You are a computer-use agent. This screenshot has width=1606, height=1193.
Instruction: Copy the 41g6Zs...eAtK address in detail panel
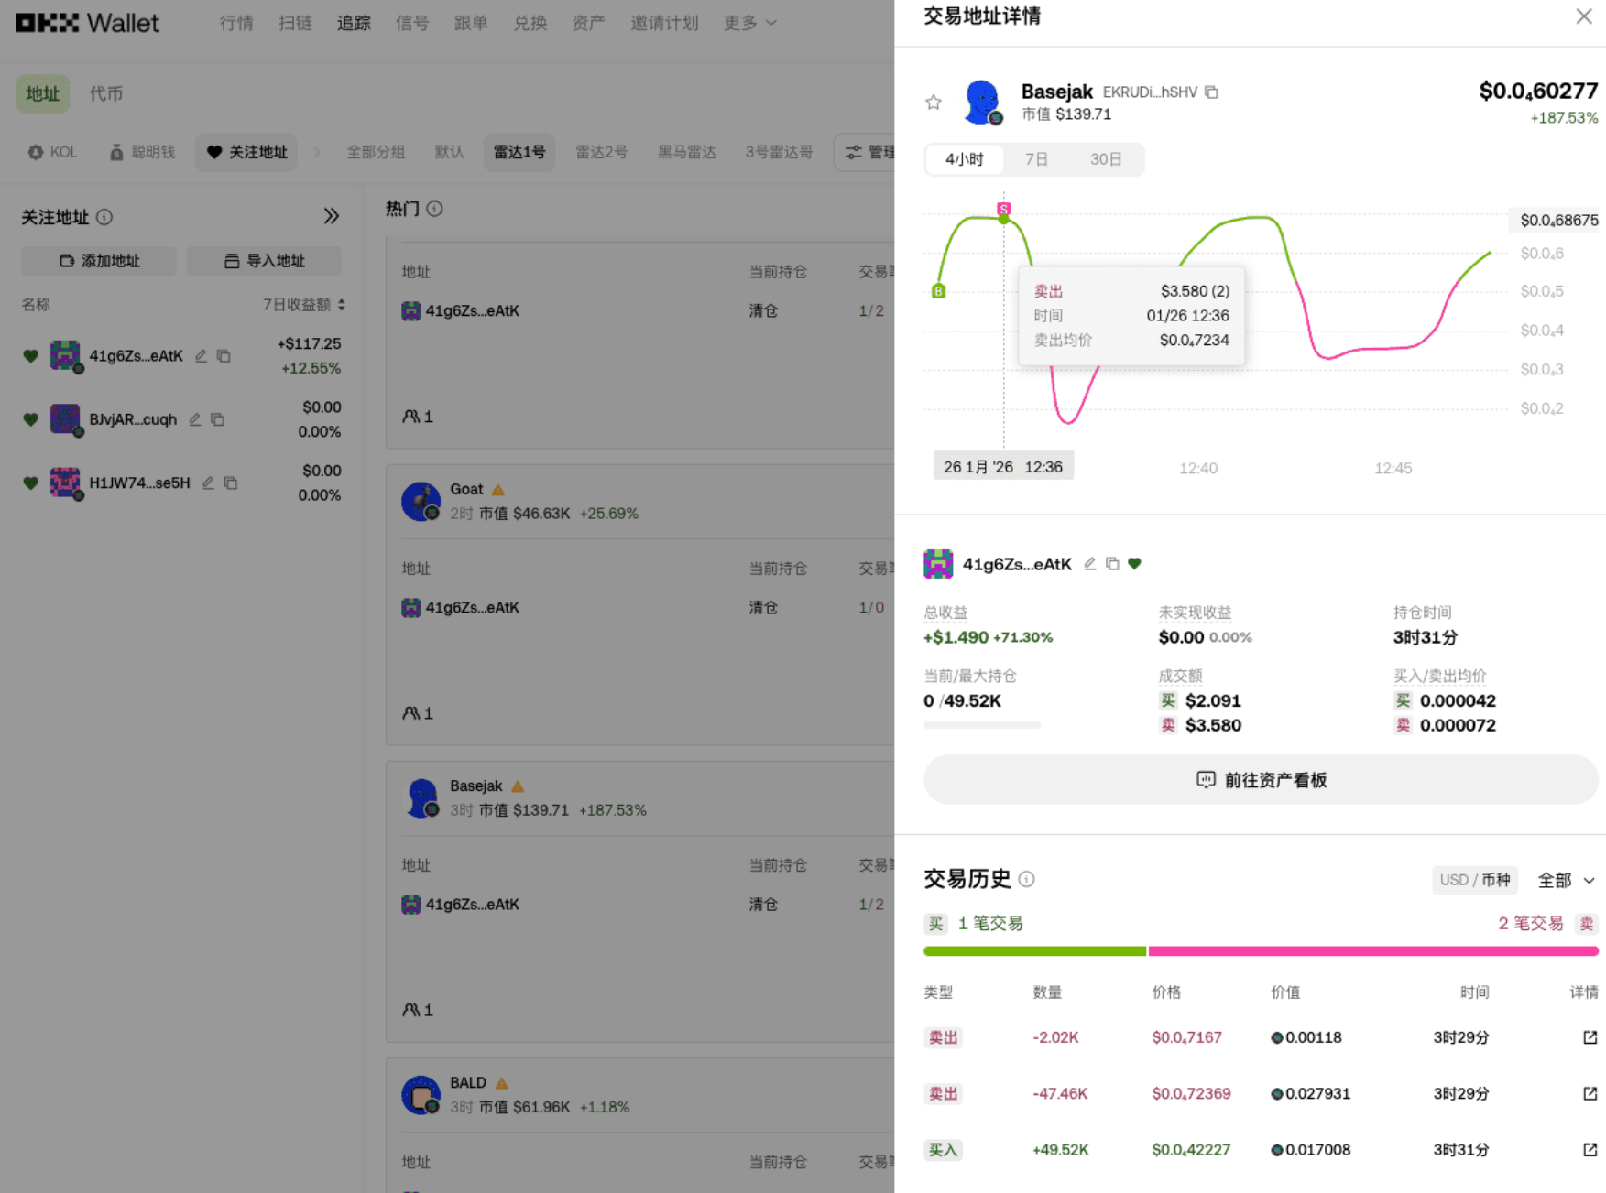pos(1112,564)
